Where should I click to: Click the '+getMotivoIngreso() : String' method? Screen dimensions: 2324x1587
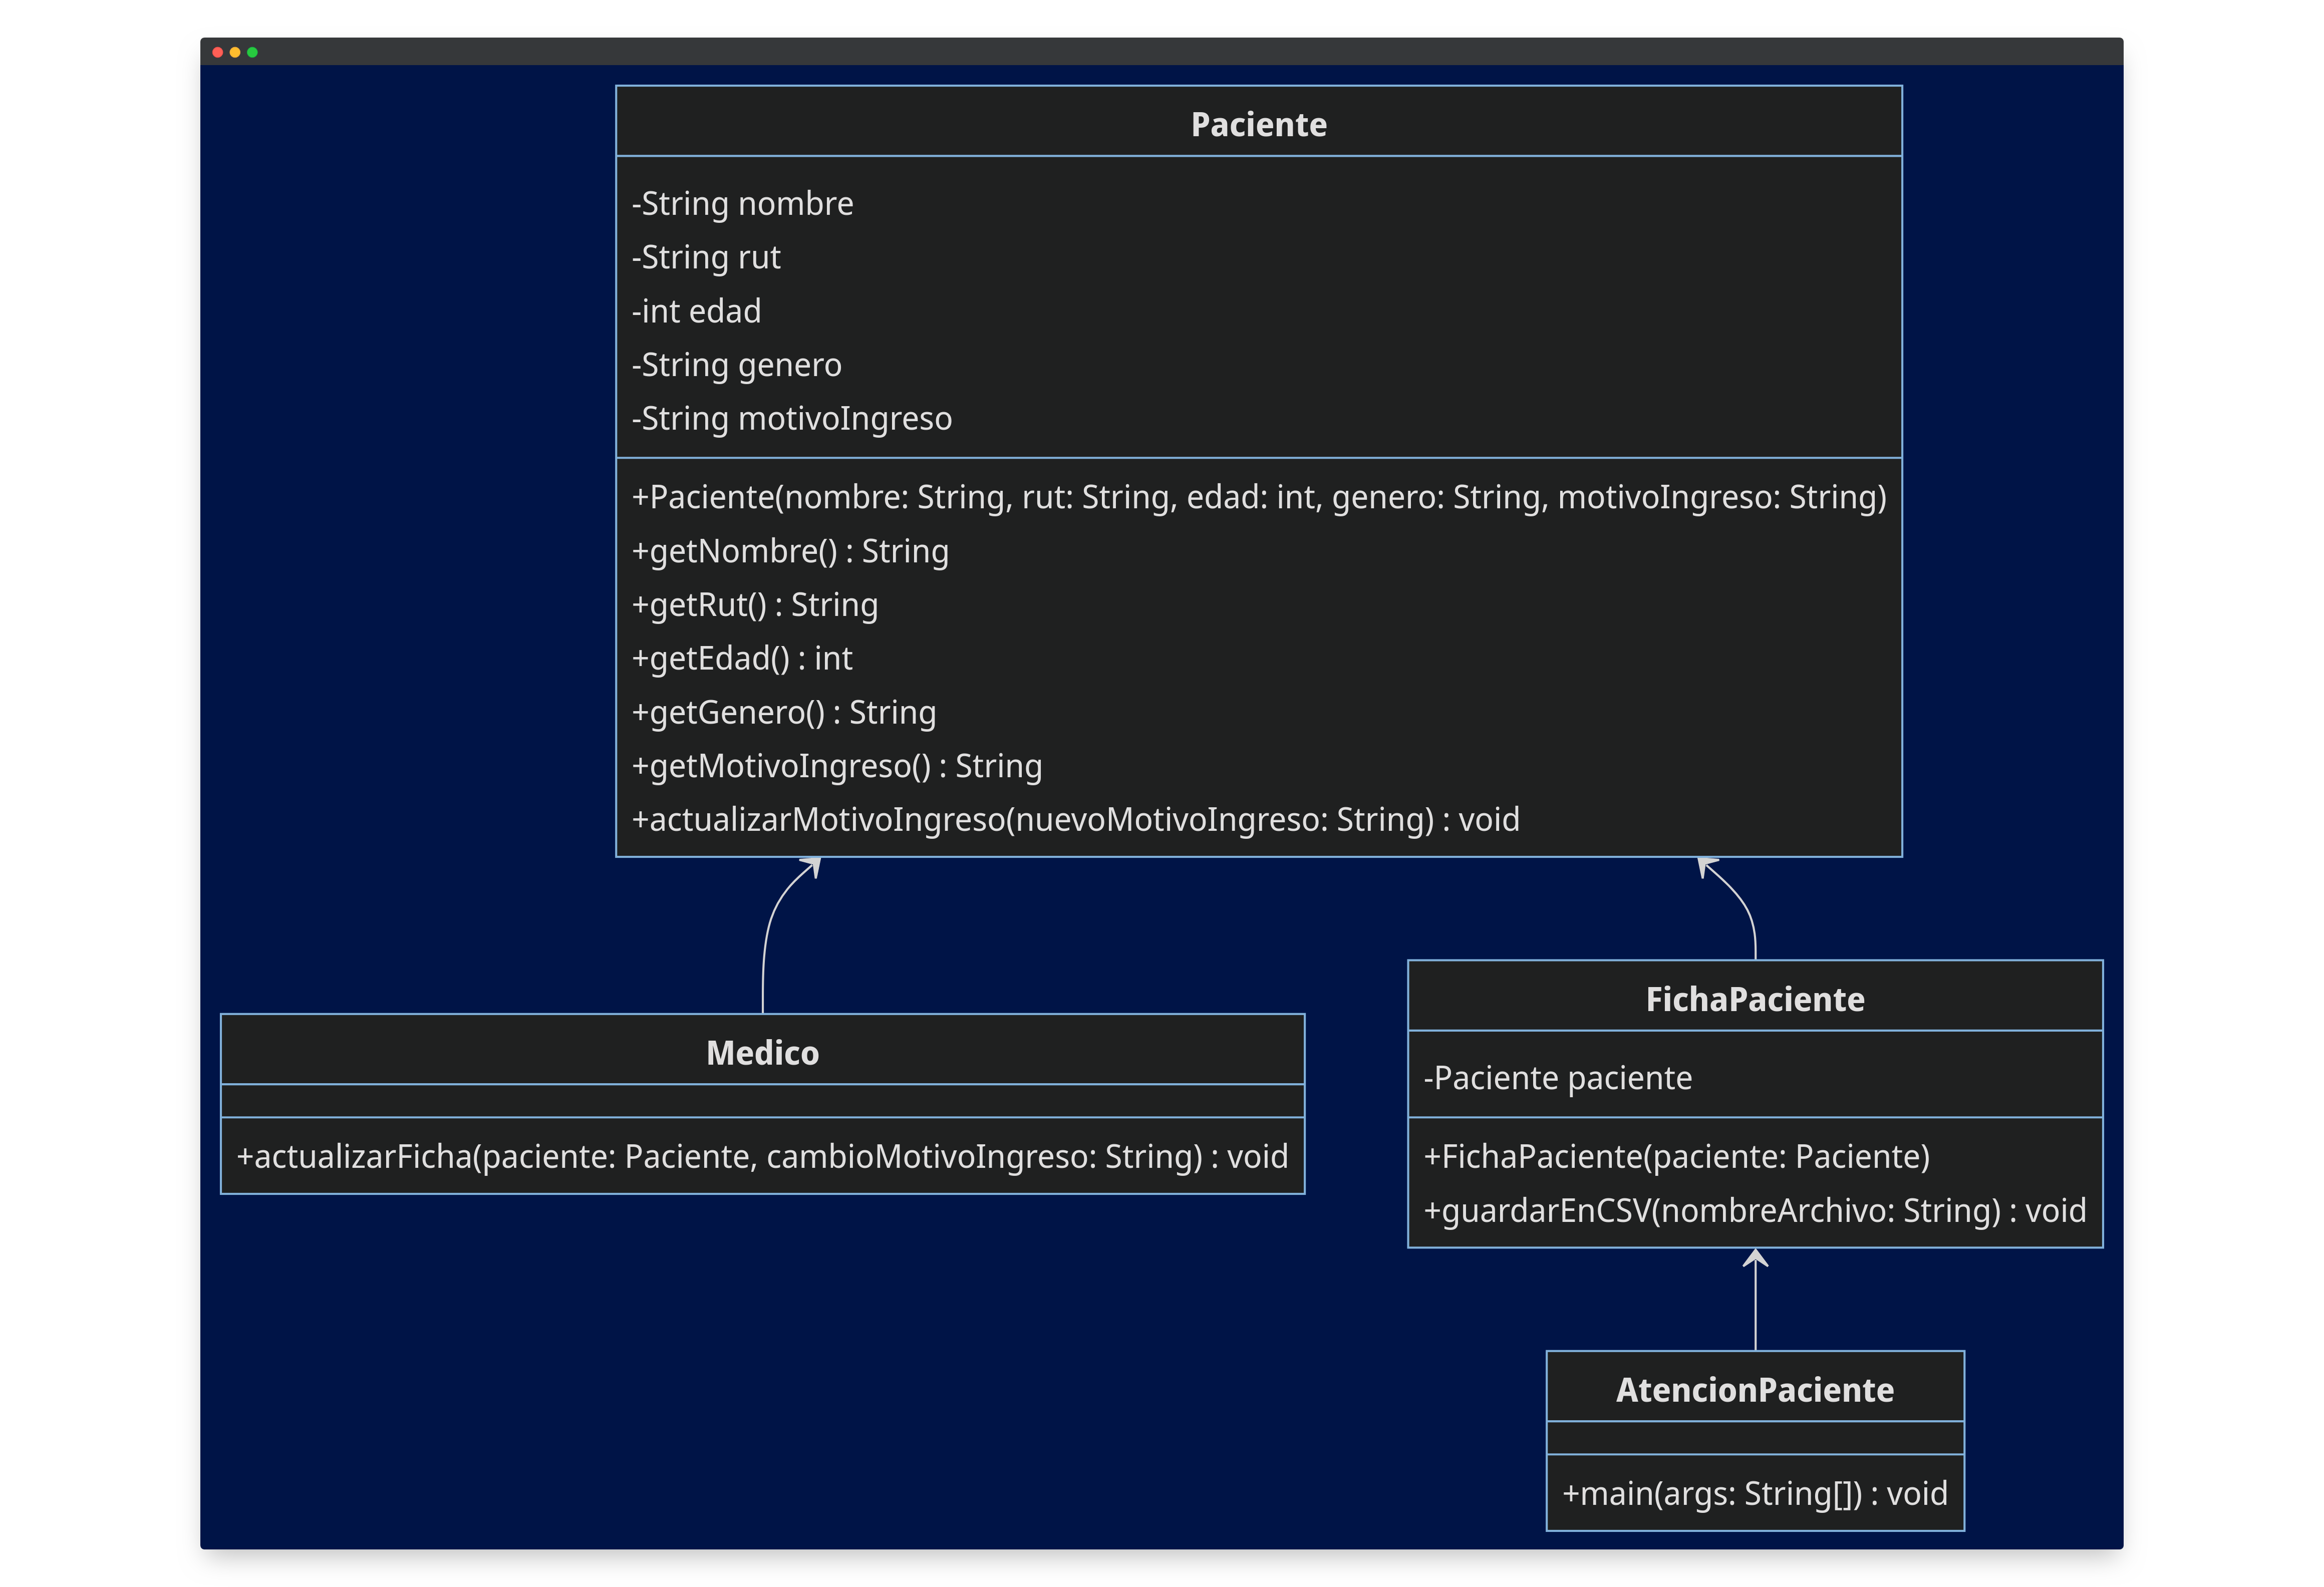(x=837, y=766)
